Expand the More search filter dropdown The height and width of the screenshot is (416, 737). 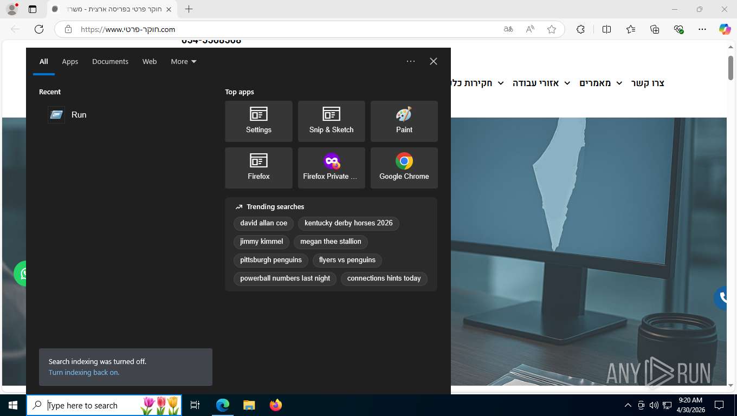coord(184,62)
